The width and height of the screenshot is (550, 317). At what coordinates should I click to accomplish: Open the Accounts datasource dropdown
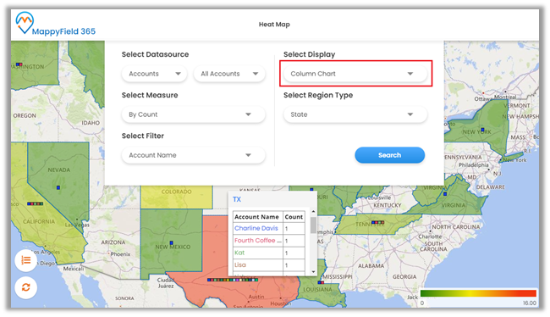(154, 74)
